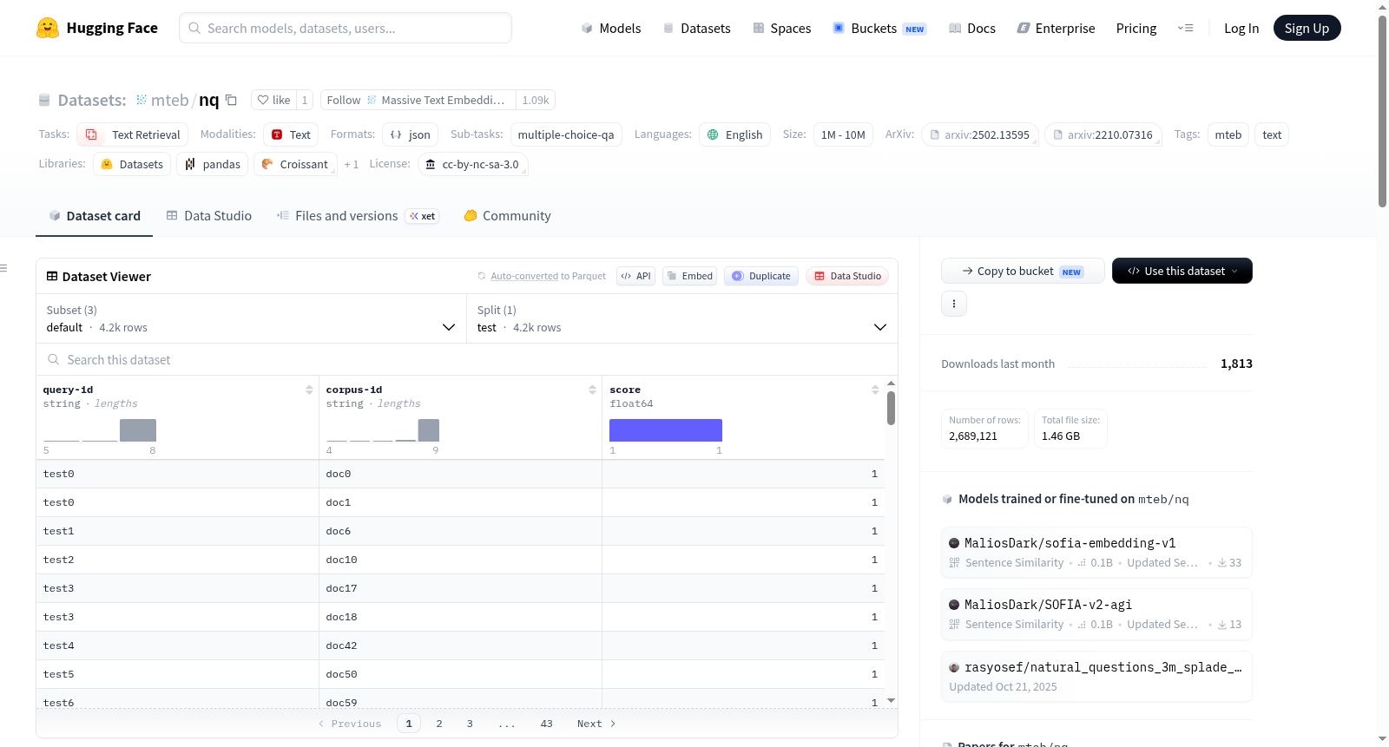Click the Text Retrieval task tag
1389x747 pixels.
133,134
